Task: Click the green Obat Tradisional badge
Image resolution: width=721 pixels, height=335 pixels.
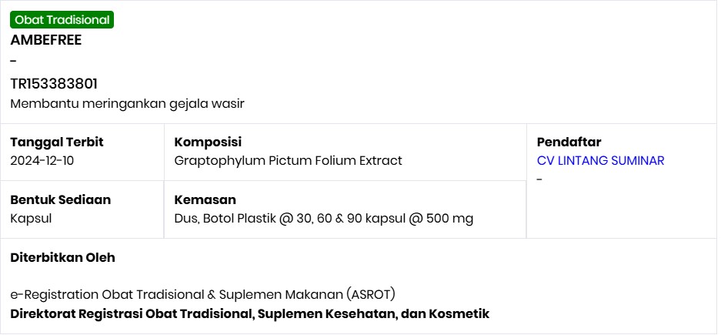Action: click(62, 20)
